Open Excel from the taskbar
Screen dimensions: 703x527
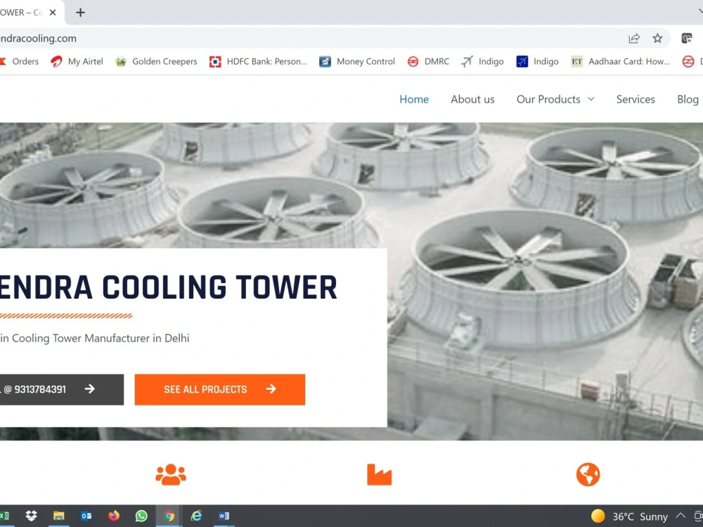4,516
